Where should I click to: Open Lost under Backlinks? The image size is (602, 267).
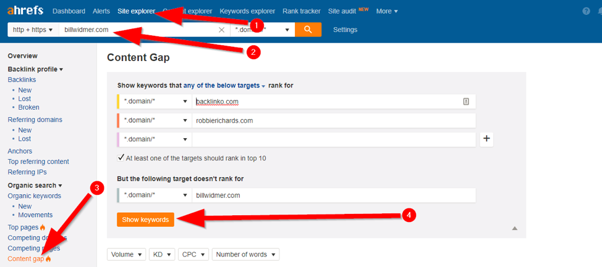(x=25, y=99)
